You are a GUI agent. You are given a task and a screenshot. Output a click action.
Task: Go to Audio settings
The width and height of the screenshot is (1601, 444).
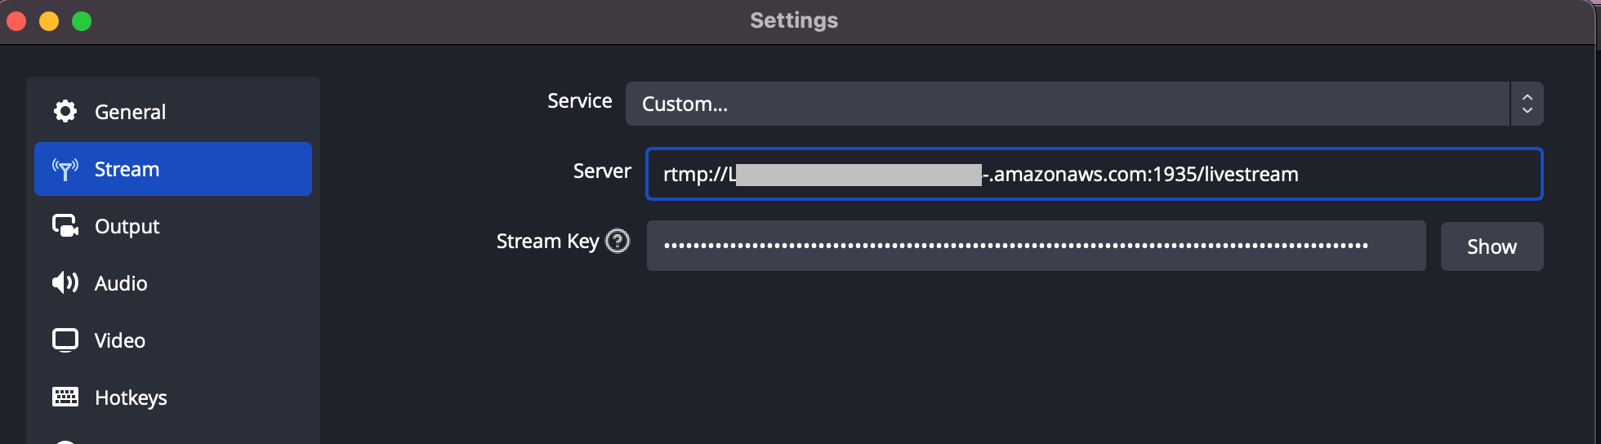point(173,283)
